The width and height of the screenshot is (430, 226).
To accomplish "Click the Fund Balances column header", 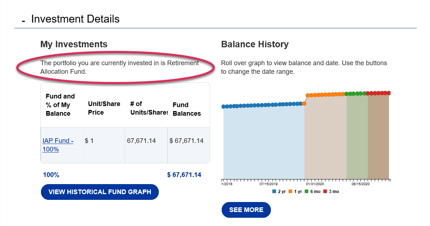I will (x=186, y=109).
